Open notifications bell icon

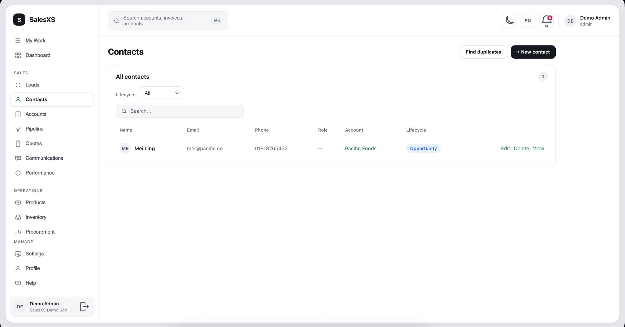[547, 21]
